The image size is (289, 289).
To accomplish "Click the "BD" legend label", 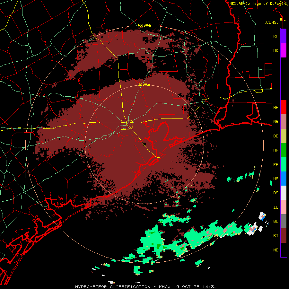I will [x=276, y=136].
